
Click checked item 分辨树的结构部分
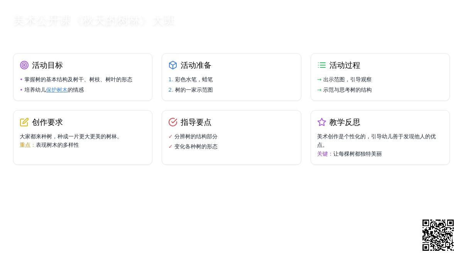(196, 136)
